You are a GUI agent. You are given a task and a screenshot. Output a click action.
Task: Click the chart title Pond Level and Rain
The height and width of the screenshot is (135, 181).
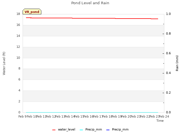(90, 3)
